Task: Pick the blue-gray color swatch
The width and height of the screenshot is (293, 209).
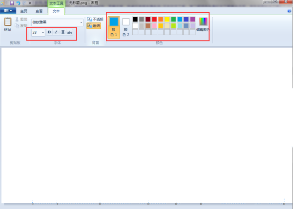Action: click(x=186, y=25)
